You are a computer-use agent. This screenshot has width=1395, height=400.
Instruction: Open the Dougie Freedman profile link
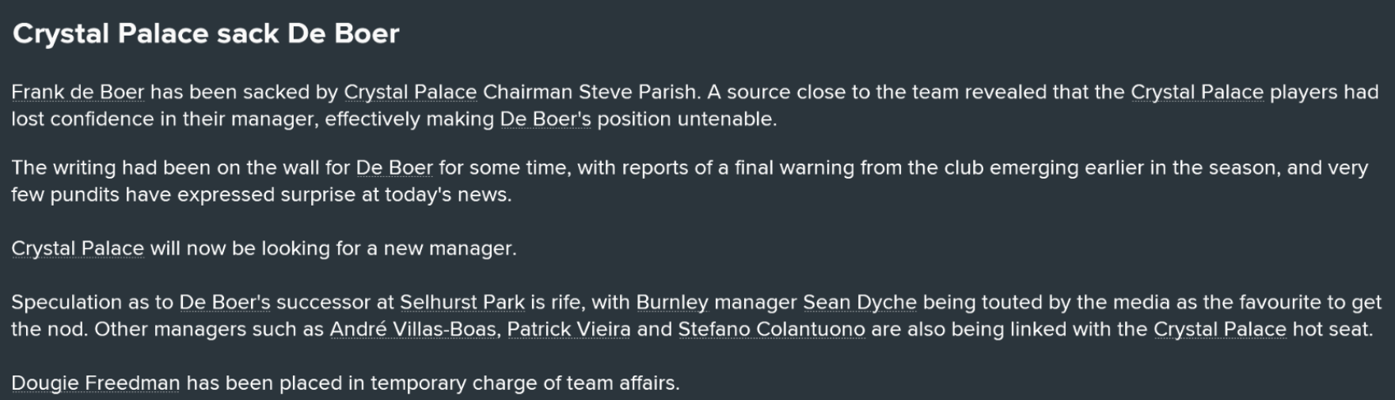click(96, 383)
